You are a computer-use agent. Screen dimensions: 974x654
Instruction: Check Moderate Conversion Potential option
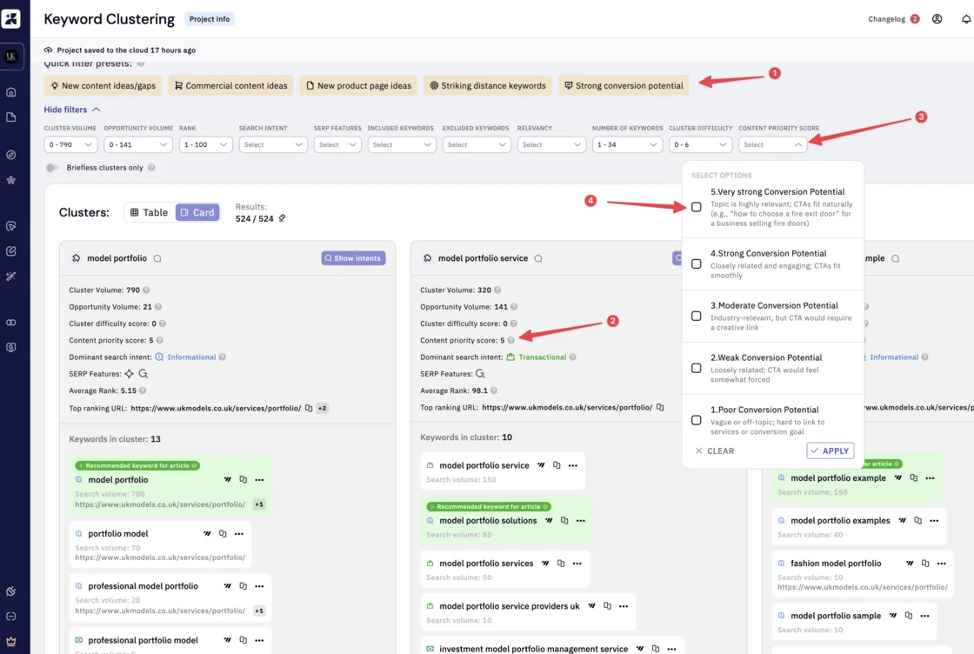697,317
